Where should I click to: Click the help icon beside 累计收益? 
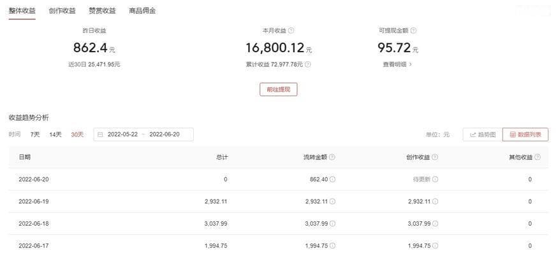[x=308, y=64]
